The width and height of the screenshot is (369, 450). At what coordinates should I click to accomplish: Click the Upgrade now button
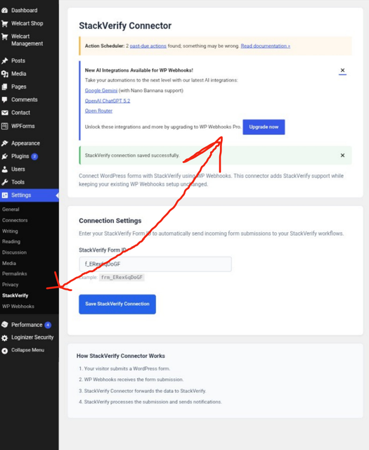coord(264,127)
